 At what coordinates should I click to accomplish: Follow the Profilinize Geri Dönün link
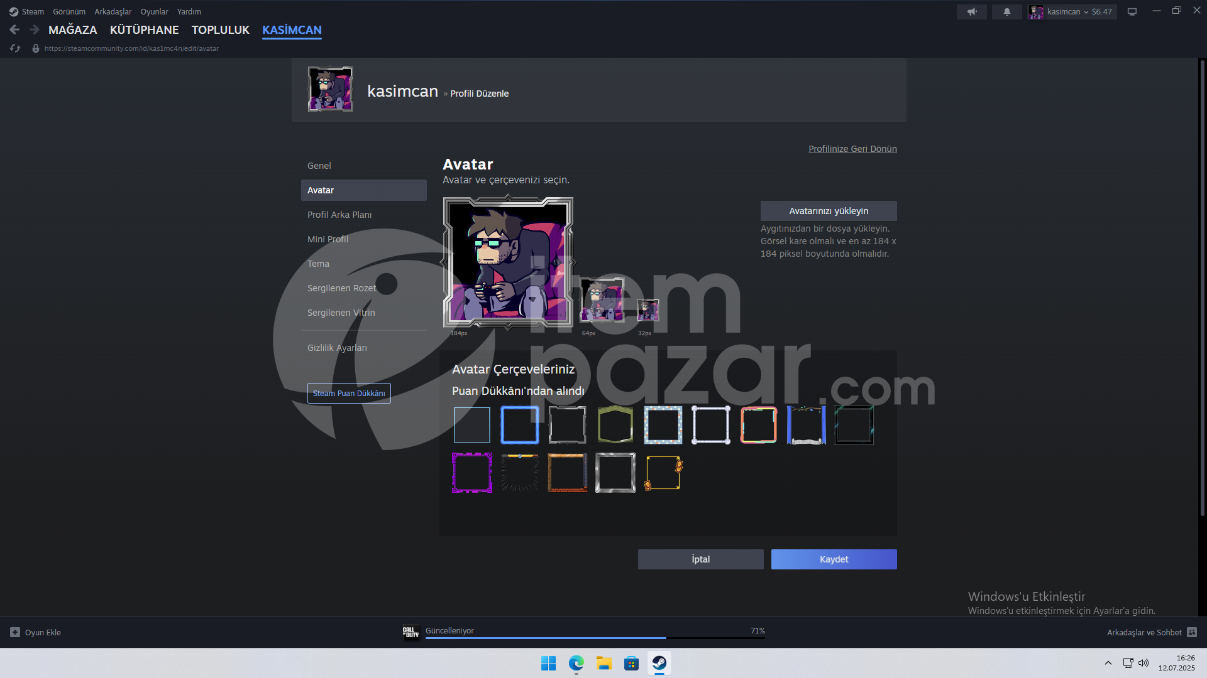click(852, 149)
